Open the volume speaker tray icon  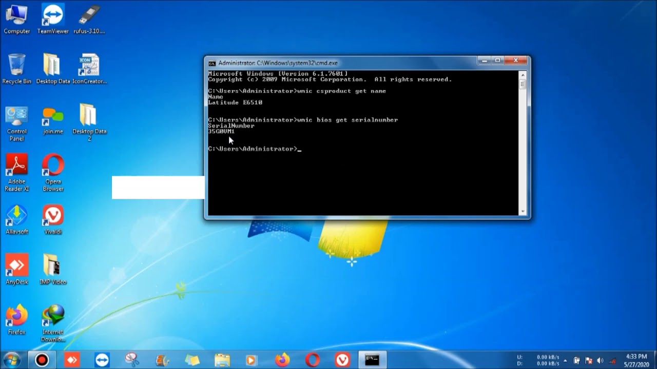point(600,360)
